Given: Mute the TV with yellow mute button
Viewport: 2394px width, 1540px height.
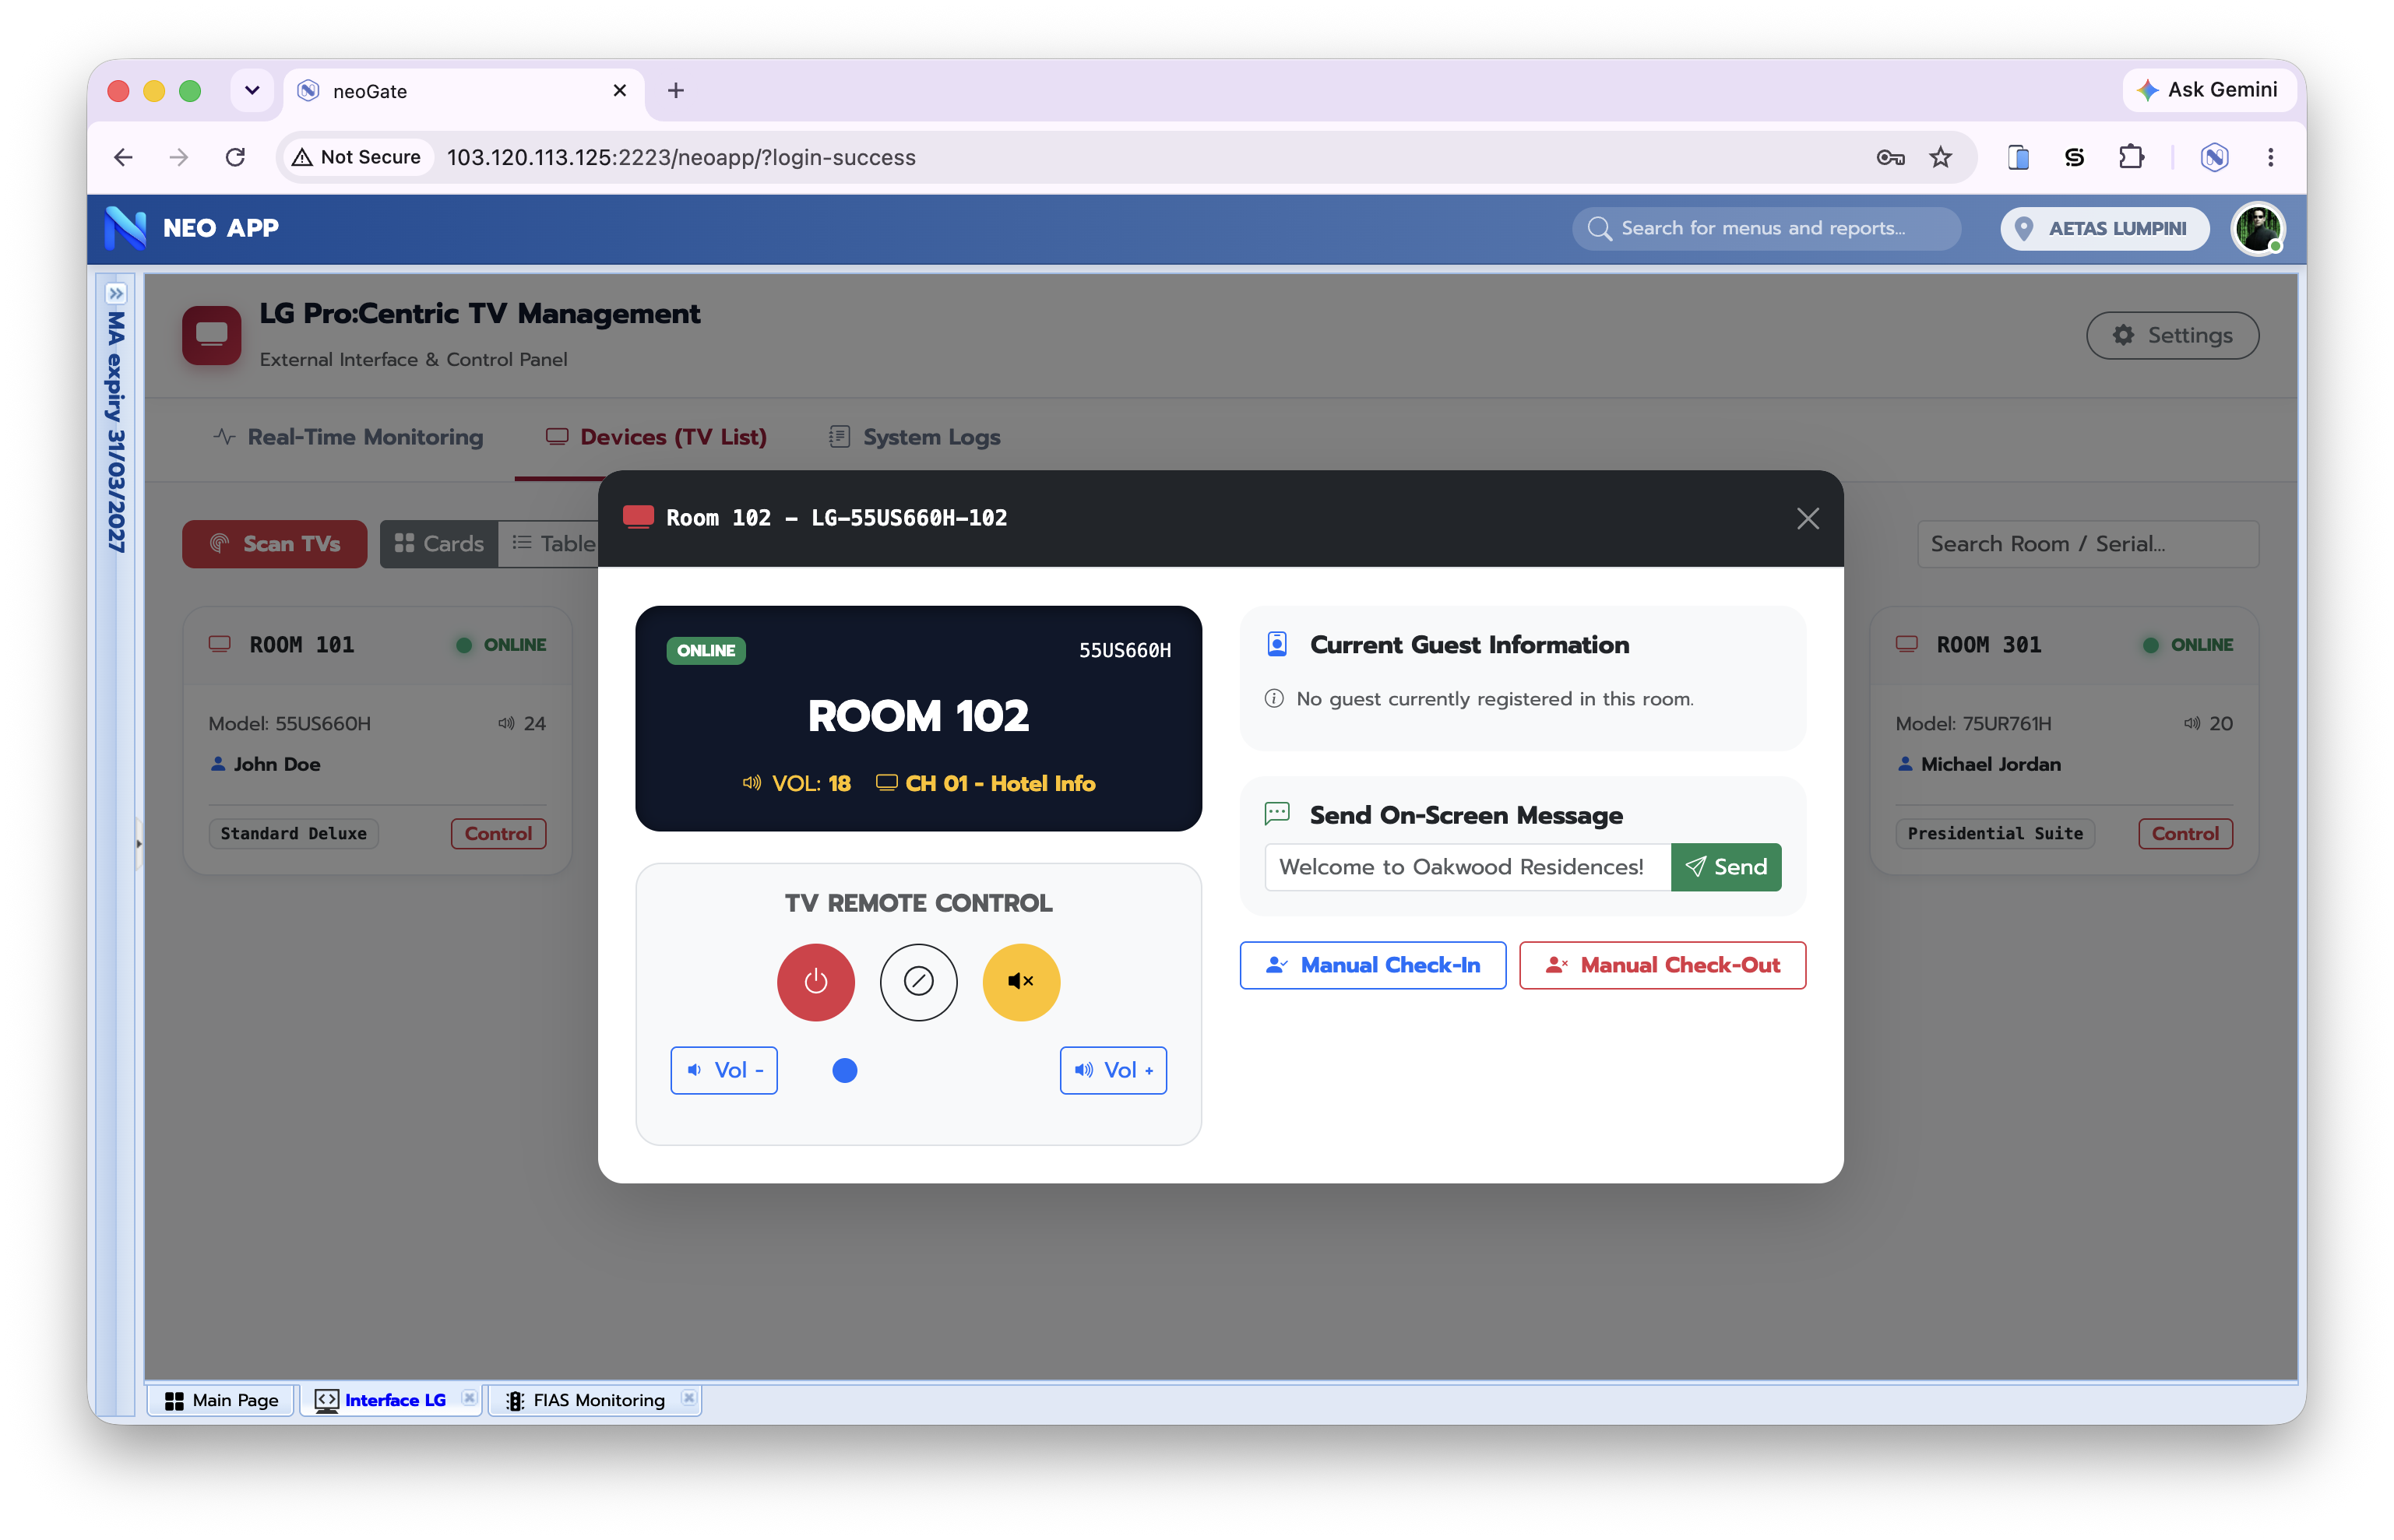Looking at the screenshot, I should pos(1020,981).
